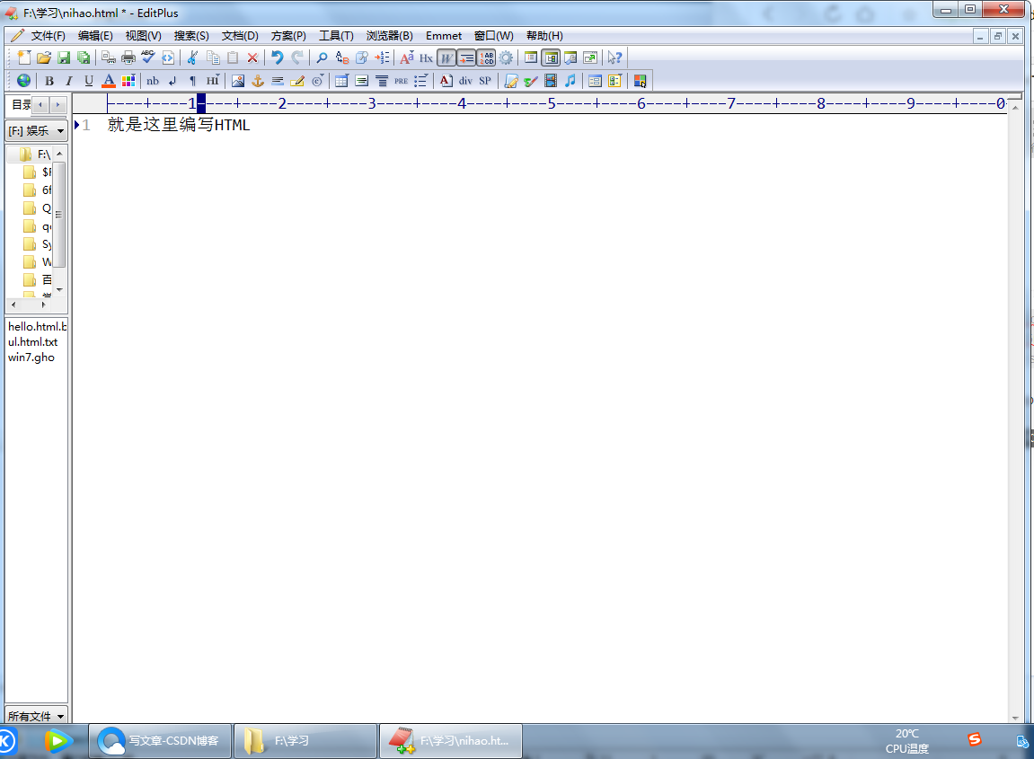The width and height of the screenshot is (1034, 759).
Task: Insert non-breaking space nb
Action: [x=153, y=81]
